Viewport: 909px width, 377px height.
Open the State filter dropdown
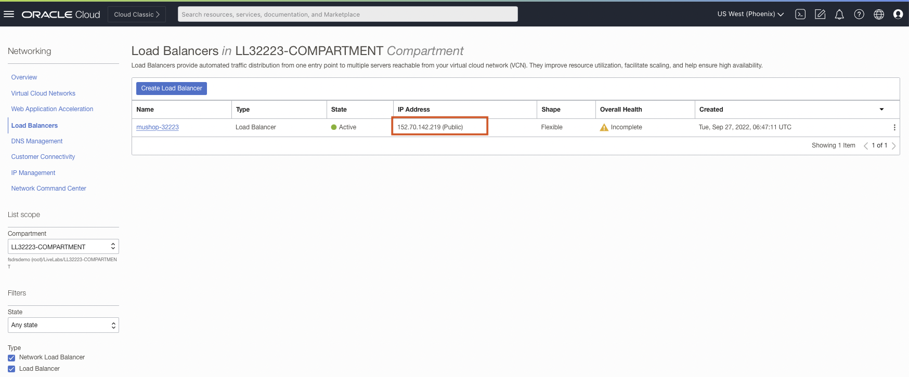pos(63,325)
